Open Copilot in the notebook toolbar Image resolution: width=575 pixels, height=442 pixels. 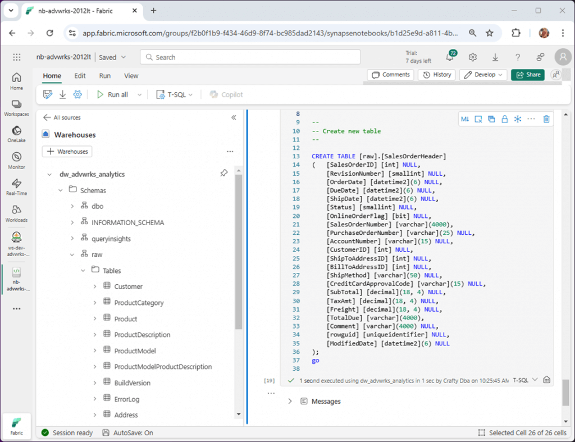[x=226, y=94]
